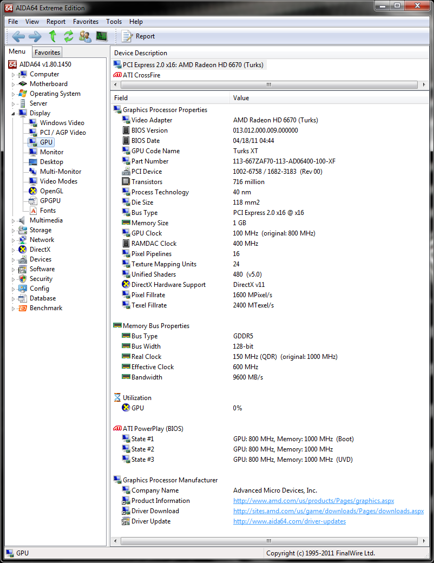Expand the Operating System tree node
This screenshot has width=434, height=563.
click(14, 94)
